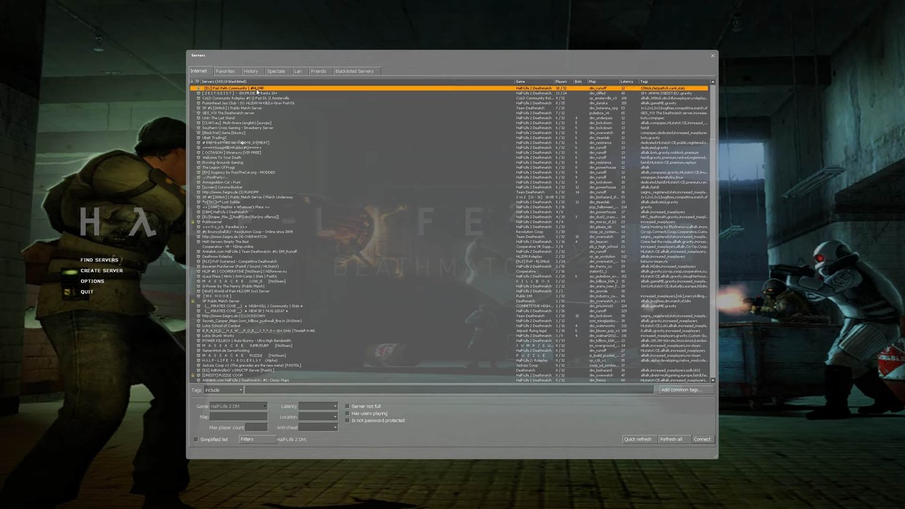Viewport: 905px width, 509px height.
Task: Open the Latency filter dropdown
Action: click(x=318, y=406)
